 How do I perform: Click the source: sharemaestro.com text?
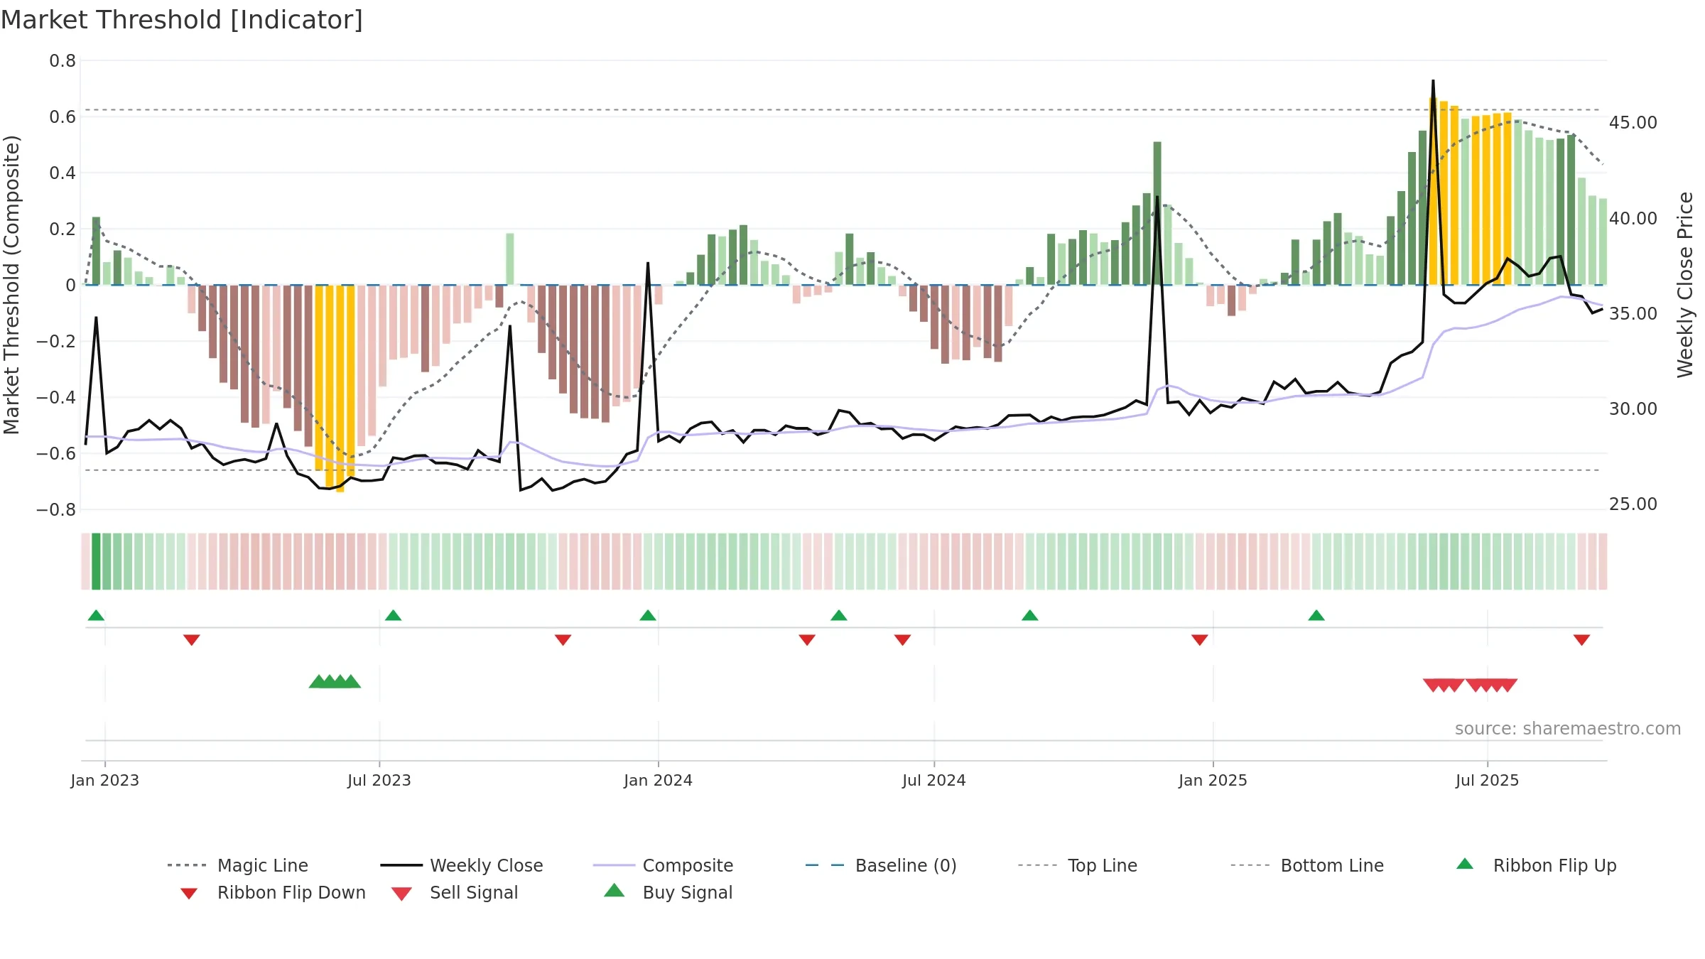click(1568, 729)
